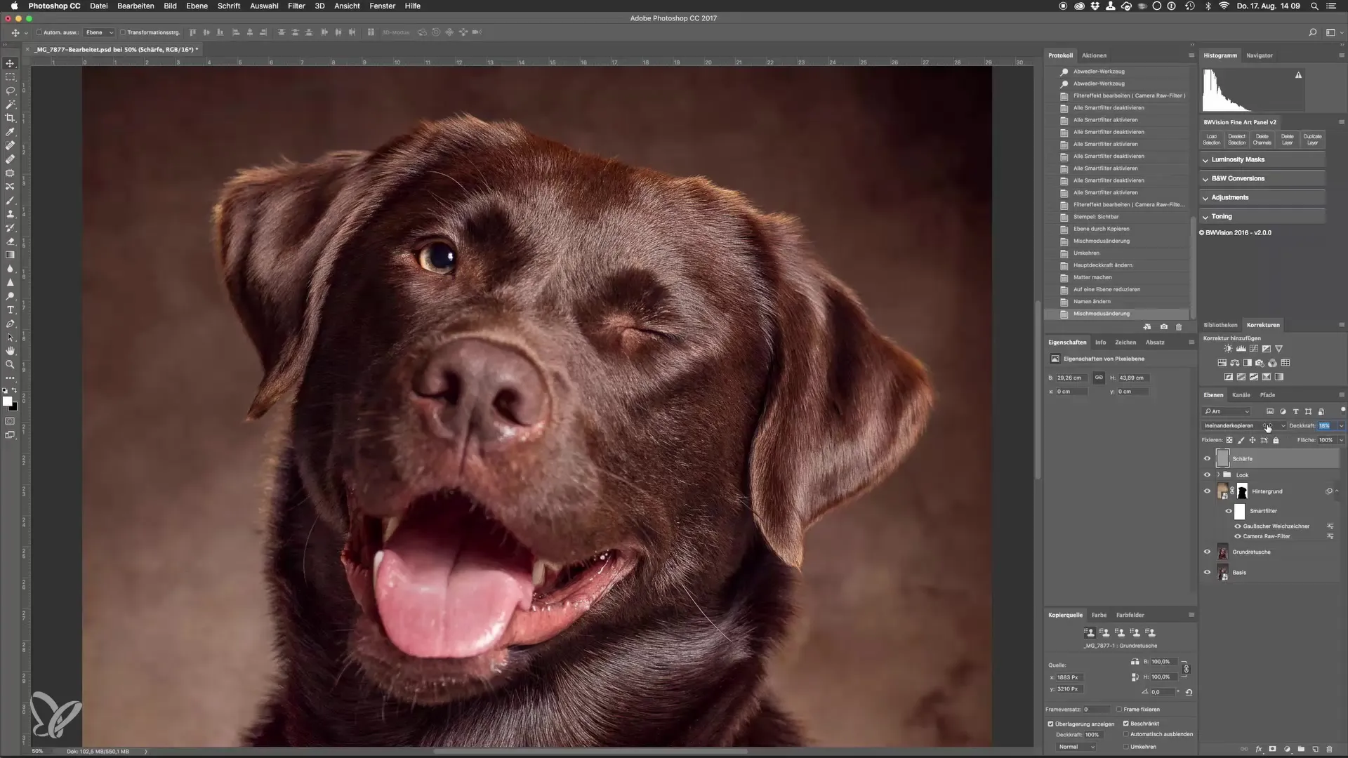Select the Hintergrund layer mask thumbnail
Image resolution: width=1348 pixels, height=758 pixels.
coord(1242,491)
